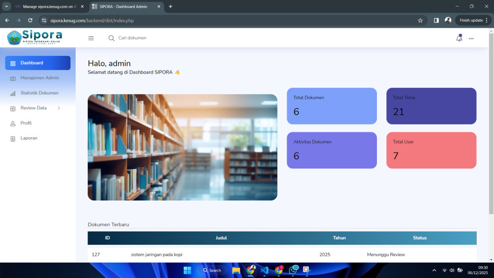Select the Total Dokumen card
Viewport: 494px width, 278px height.
pyautogui.click(x=331, y=106)
